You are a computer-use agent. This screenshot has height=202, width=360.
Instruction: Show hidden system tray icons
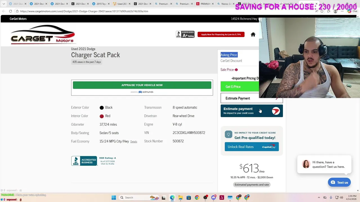(319, 198)
